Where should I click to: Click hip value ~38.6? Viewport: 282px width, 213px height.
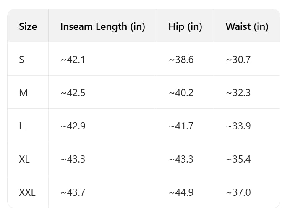click(x=181, y=60)
